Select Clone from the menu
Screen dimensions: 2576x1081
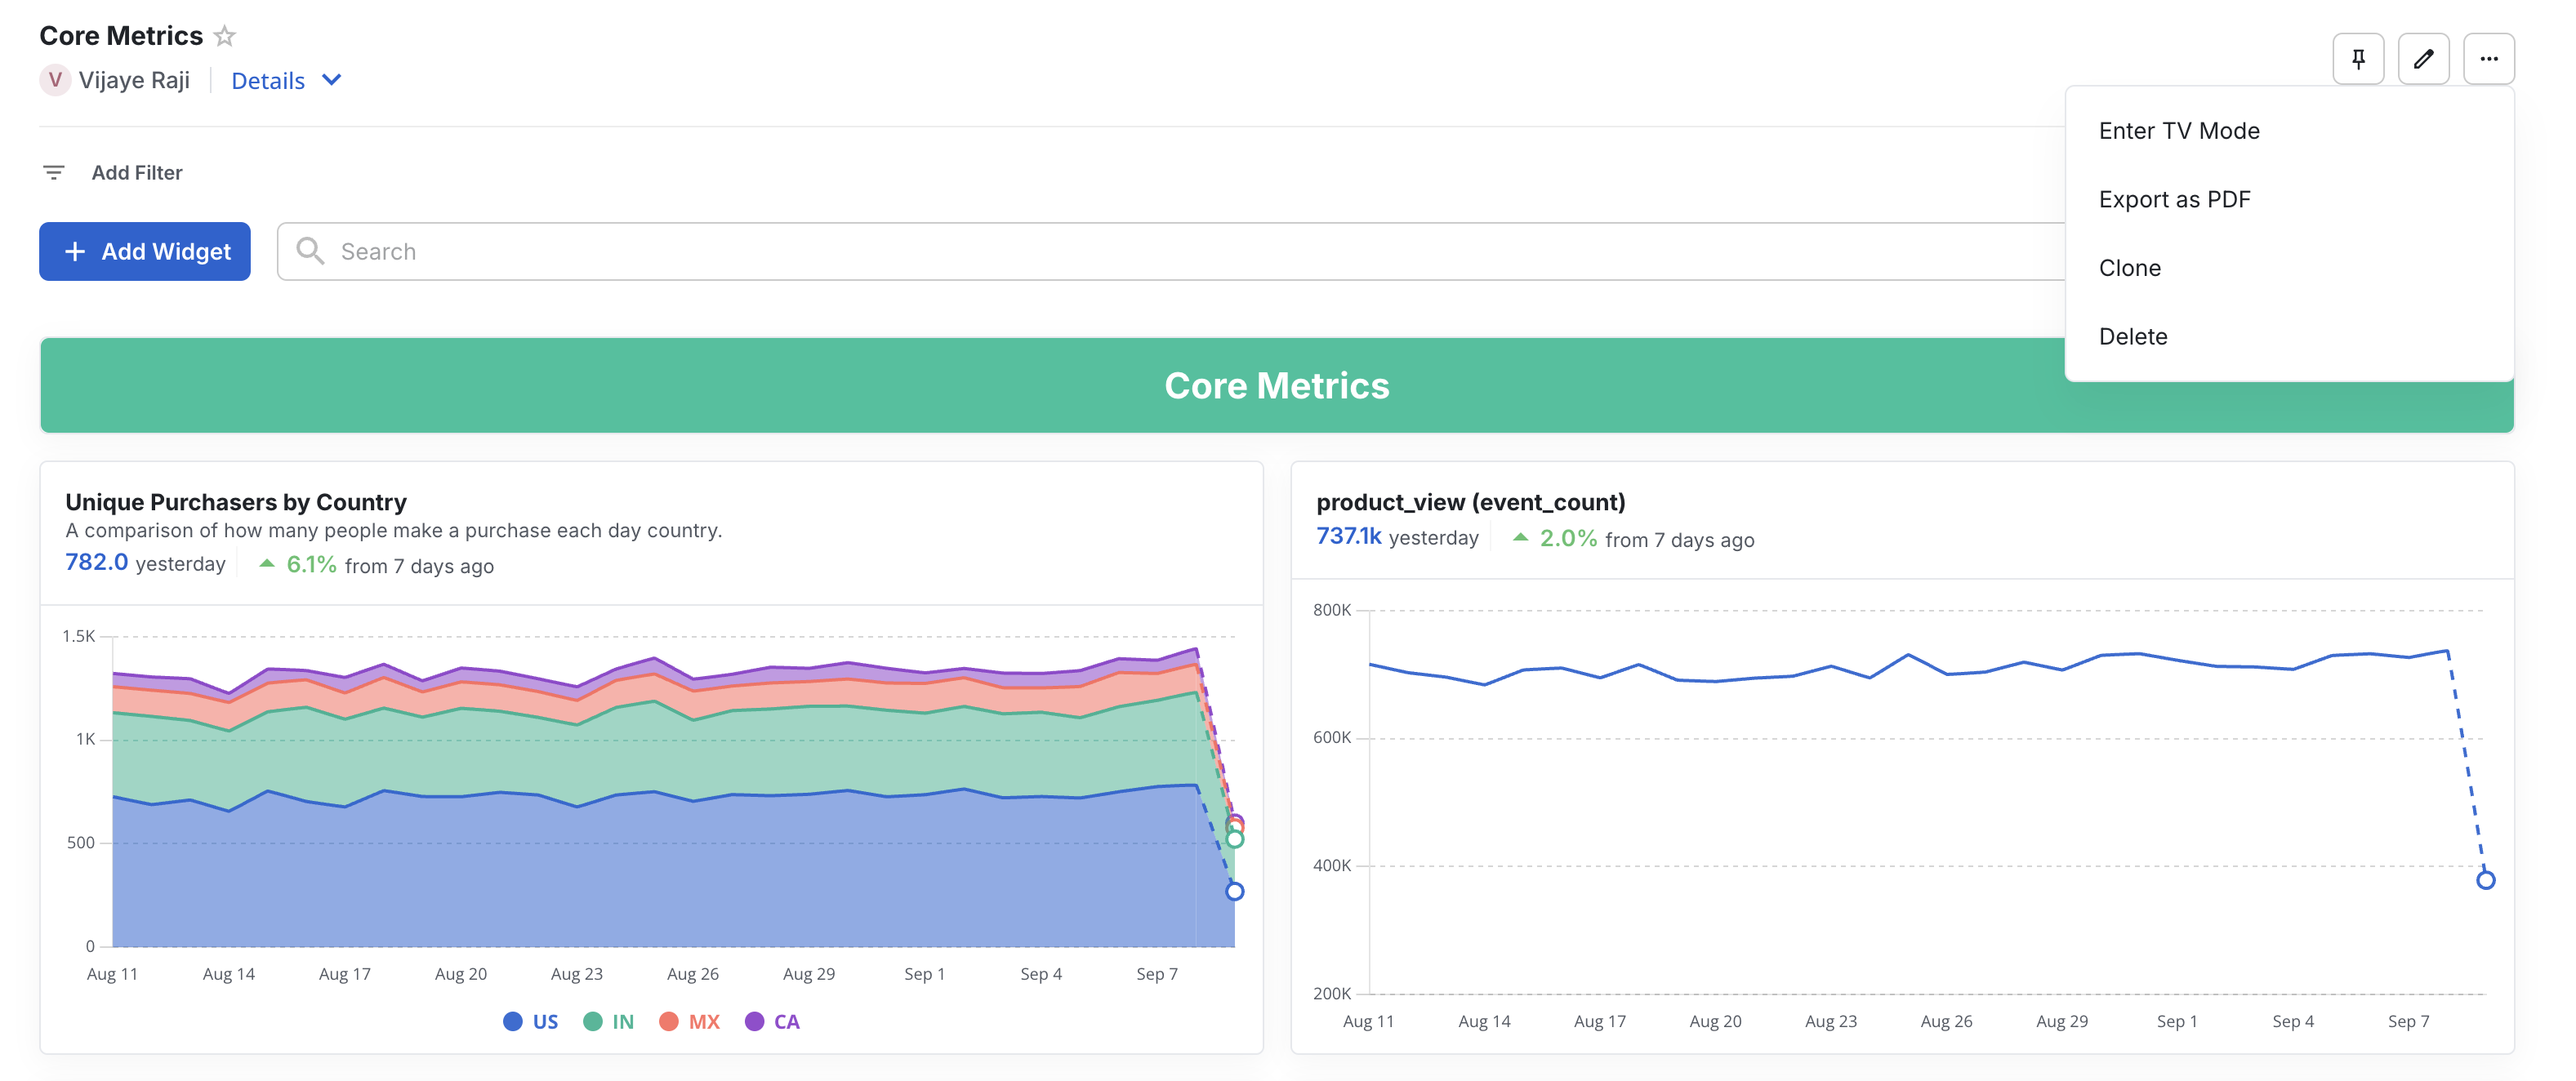pos(2131,267)
